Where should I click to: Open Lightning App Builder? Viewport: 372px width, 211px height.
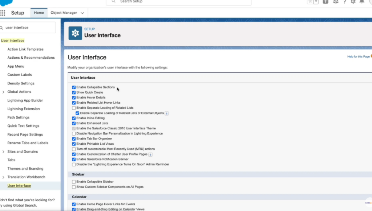coord(25,100)
